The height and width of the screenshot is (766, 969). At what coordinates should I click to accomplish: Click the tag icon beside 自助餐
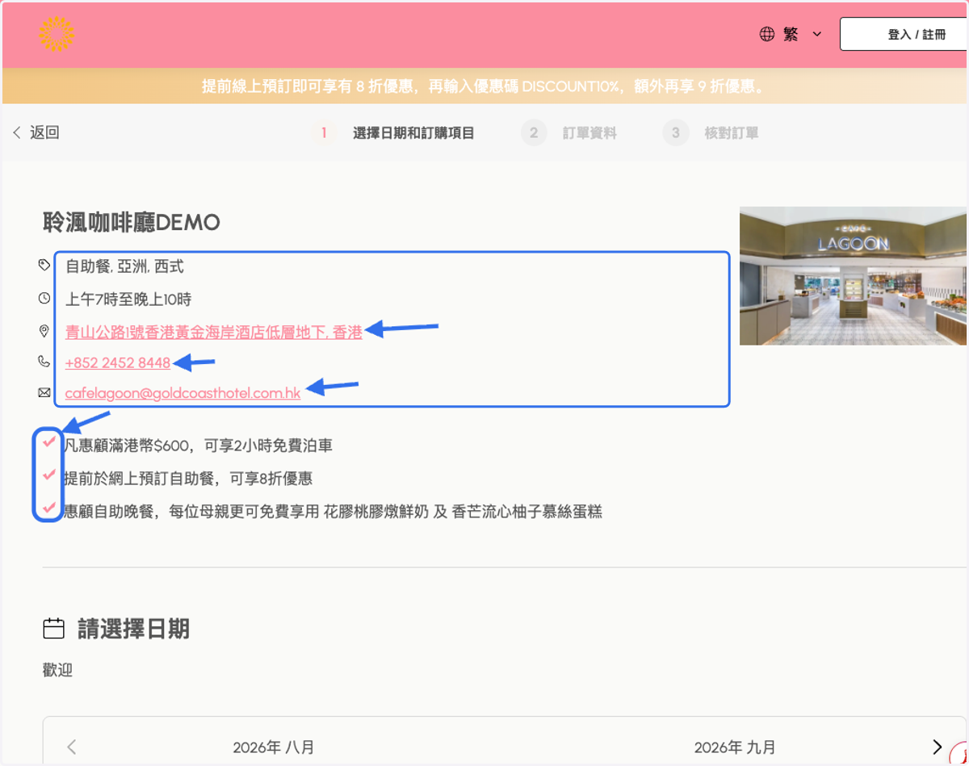pos(44,265)
